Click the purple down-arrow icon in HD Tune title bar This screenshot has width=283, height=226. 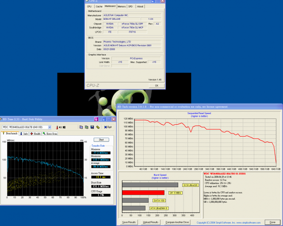click(x=96, y=119)
